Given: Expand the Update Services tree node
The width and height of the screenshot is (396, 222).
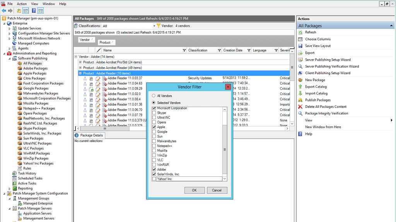Looking at the screenshot, I should [10, 28].
